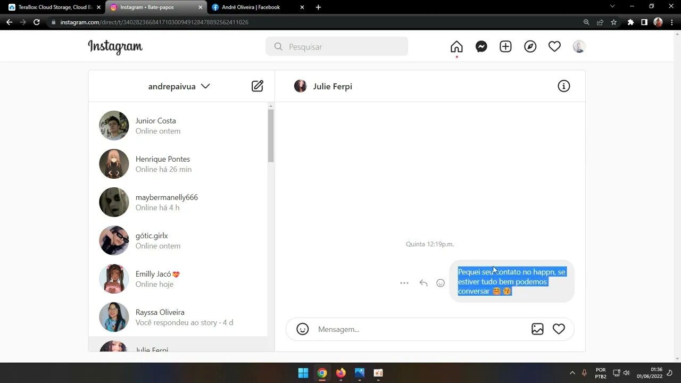Reply to the message with arrow icon

pyautogui.click(x=423, y=283)
